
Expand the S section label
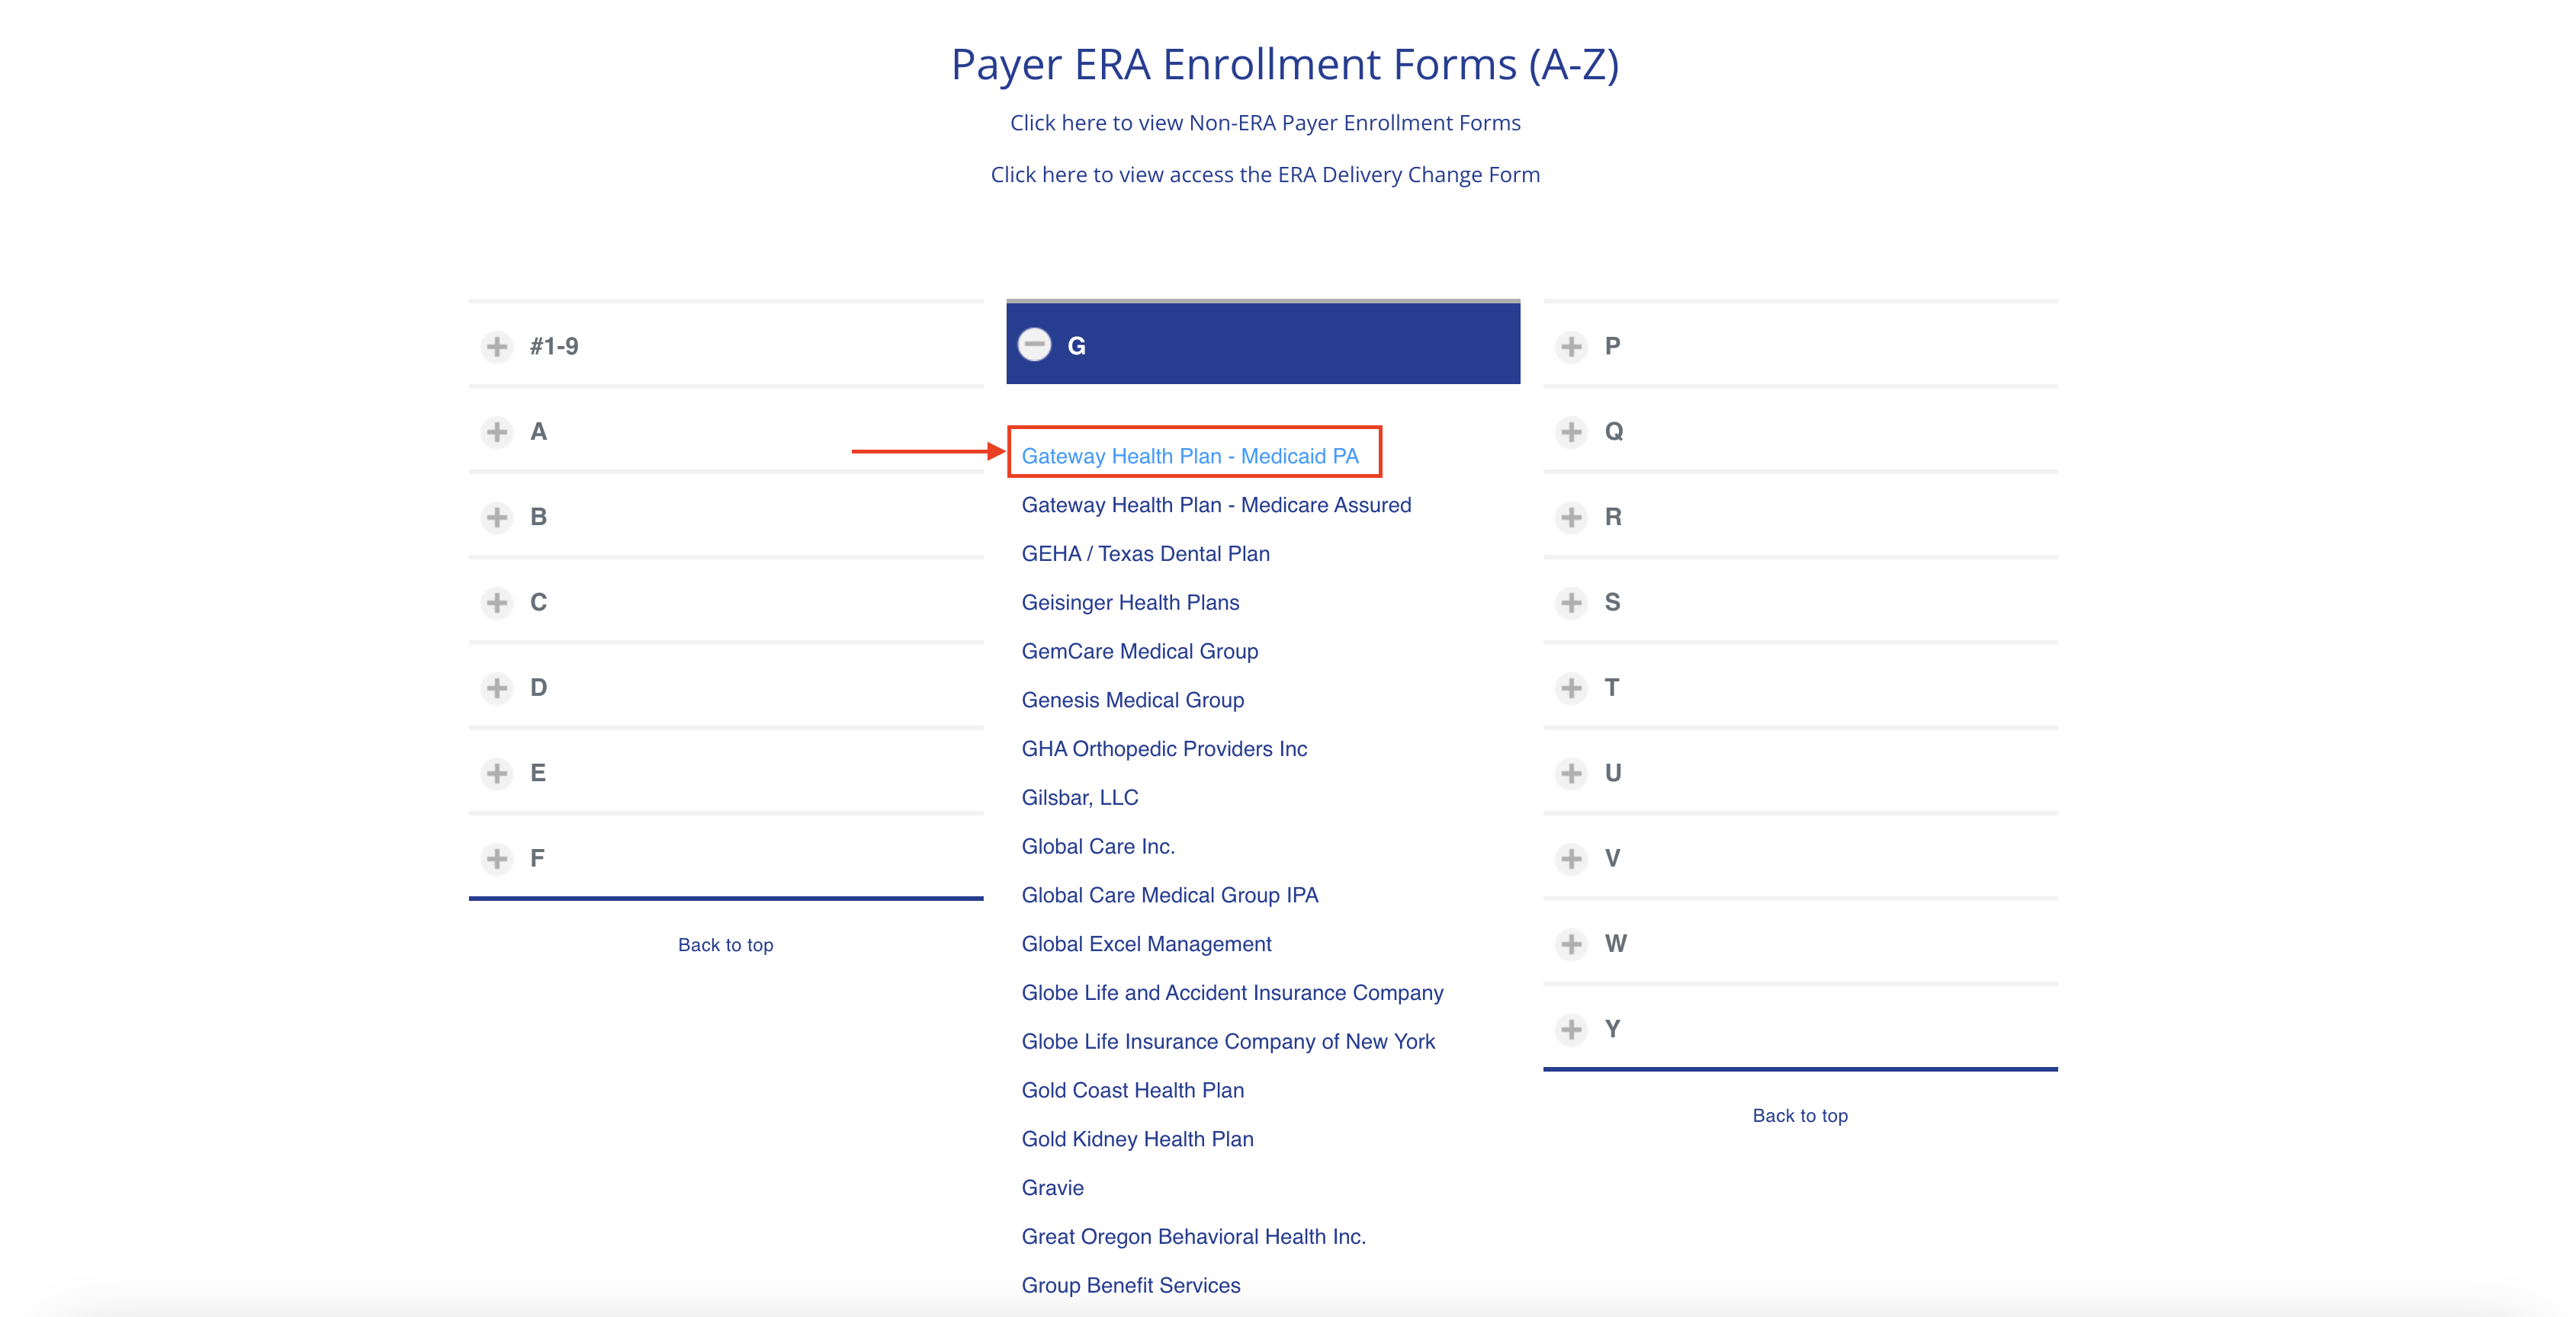point(1612,603)
